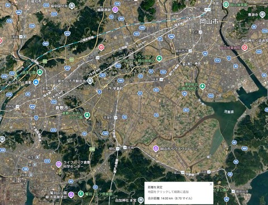This screenshot has height=205, width=268.
Task: Select the 岡山市サウスヴィレッジ purple pin
Action: click(156, 149)
